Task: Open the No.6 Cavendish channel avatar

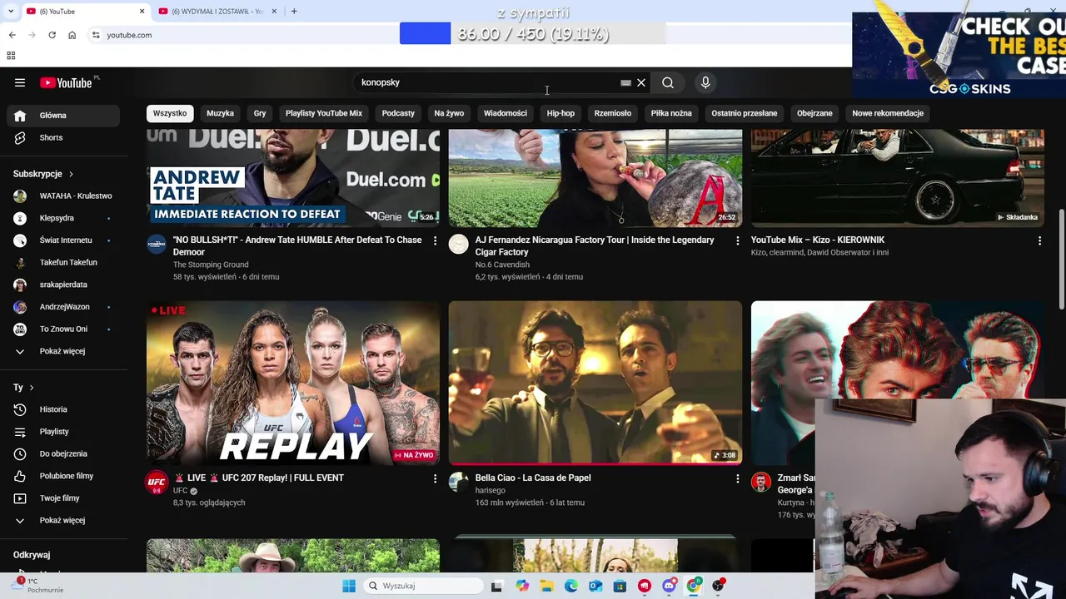Action: pyautogui.click(x=459, y=244)
